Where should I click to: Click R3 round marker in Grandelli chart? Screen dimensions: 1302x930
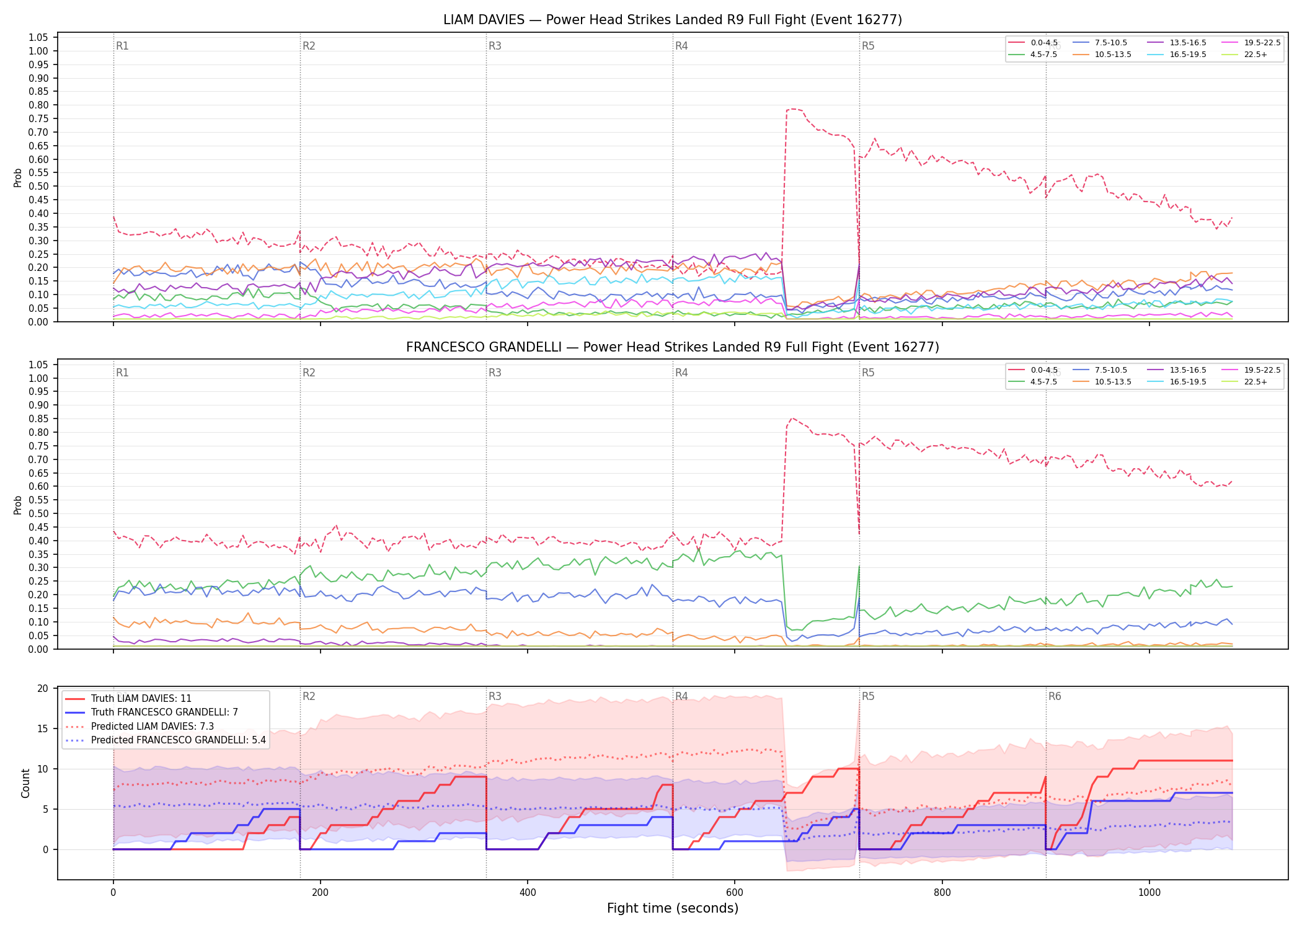click(x=495, y=373)
